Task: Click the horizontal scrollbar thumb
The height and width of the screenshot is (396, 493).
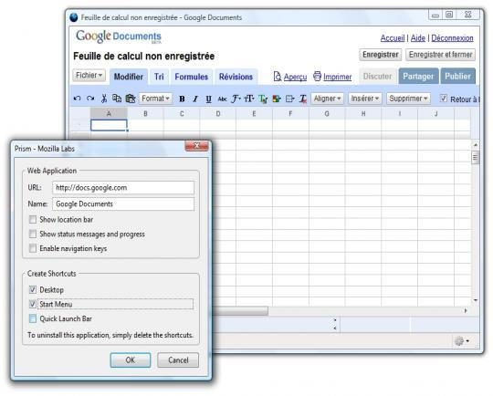Action: (240, 311)
